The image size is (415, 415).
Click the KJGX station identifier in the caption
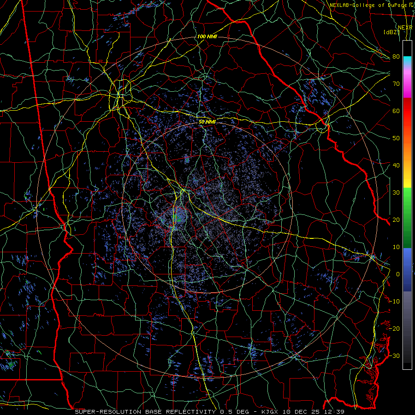coord(269,412)
